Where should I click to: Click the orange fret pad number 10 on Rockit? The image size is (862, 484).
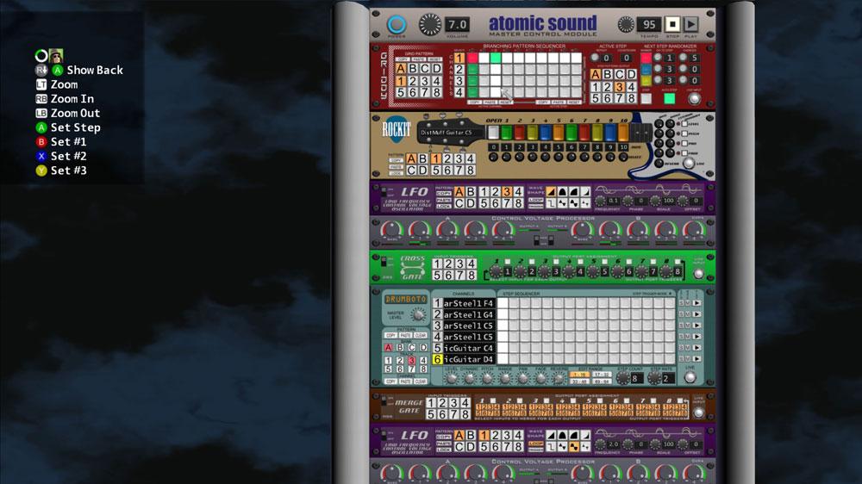click(x=623, y=133)
